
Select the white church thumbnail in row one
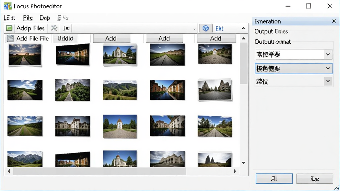click(120, 55)
